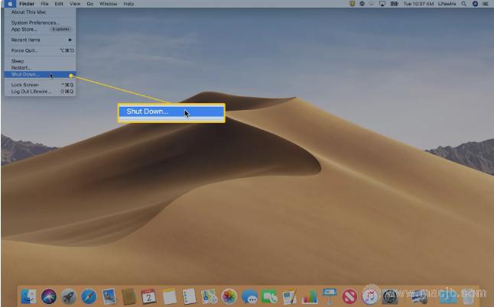Open Messages speech bubble icon in Dock
Image resolution: width=494 pixels, height=307 pixels.
tap(249, 296)
